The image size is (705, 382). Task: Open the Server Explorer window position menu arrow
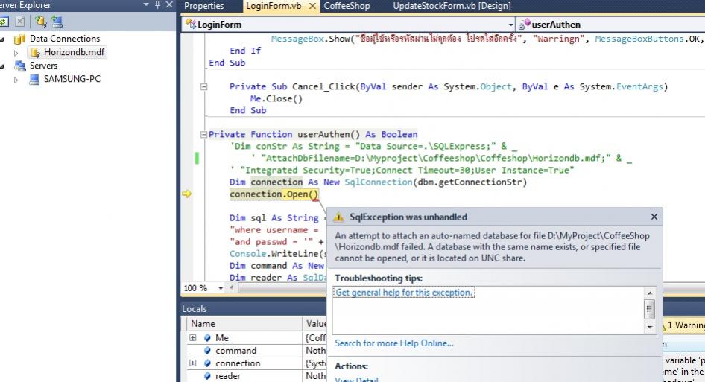[146, 5]
